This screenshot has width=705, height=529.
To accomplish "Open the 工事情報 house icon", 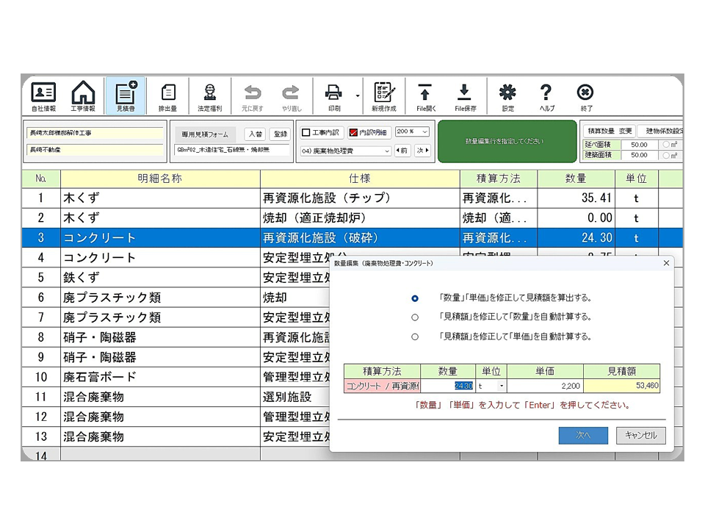I will point(83,96).
